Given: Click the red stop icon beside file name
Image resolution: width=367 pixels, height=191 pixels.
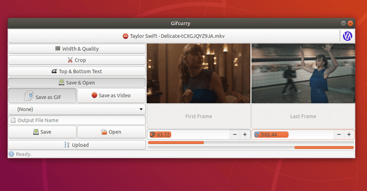Looking at the screenshot, I should (x=125, y=36).
